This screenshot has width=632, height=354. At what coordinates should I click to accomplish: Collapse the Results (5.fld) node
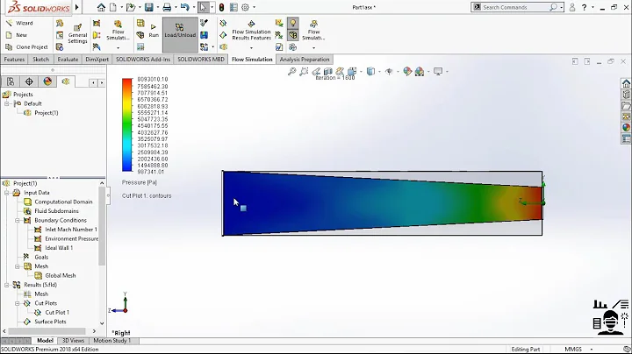pyautogui.click(x=7, y=285)
